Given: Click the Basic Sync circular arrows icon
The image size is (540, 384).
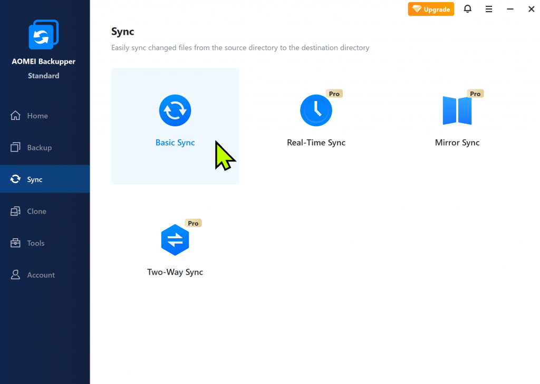Looking at the screenshot, I should point(175,110).
